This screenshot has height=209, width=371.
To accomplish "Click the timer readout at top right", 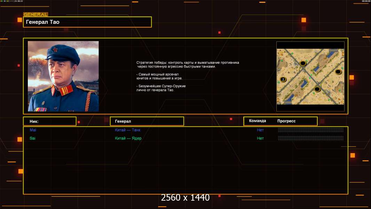I will tap(366, 1).
